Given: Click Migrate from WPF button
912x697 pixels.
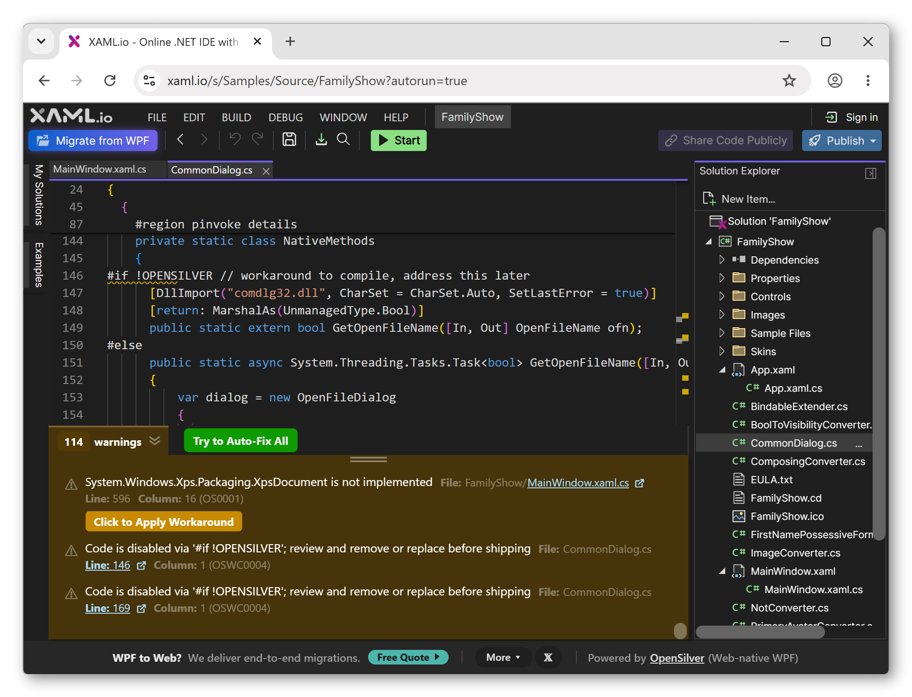Looking at the screenshot, I should pos(93,140).
